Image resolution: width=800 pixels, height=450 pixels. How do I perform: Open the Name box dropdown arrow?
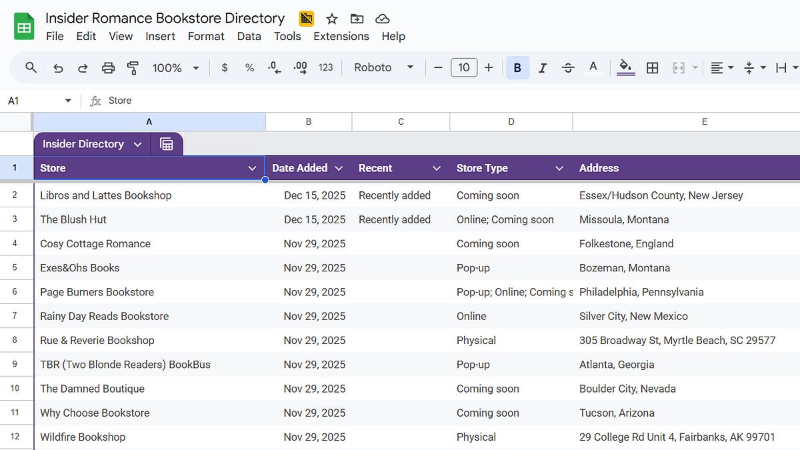[67, 101]
